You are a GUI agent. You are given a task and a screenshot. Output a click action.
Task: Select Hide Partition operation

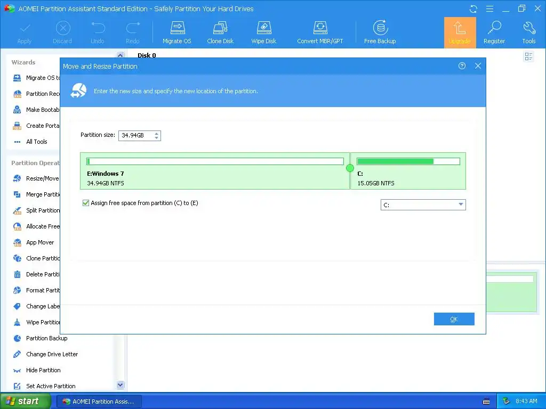pyautogui.click(x=37, y=371)
